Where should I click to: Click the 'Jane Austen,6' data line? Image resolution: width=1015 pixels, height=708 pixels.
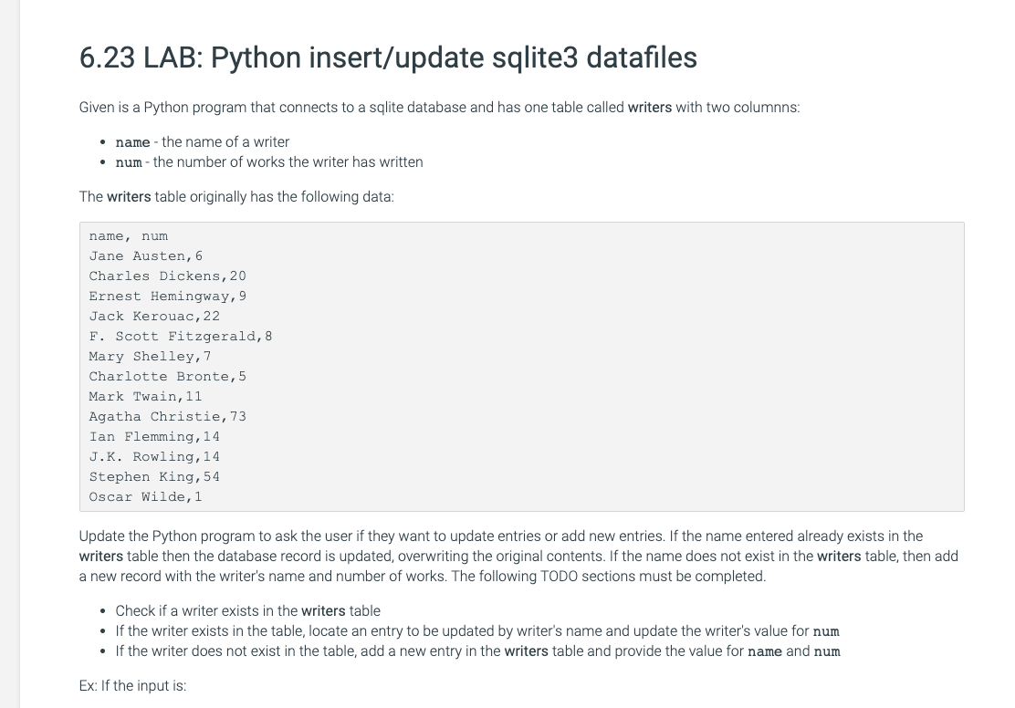pyautogui.click(x=146, y=255)
